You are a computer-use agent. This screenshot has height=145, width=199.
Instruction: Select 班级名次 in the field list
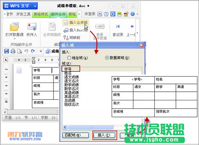pyautogui.click(x=72, y=105)
